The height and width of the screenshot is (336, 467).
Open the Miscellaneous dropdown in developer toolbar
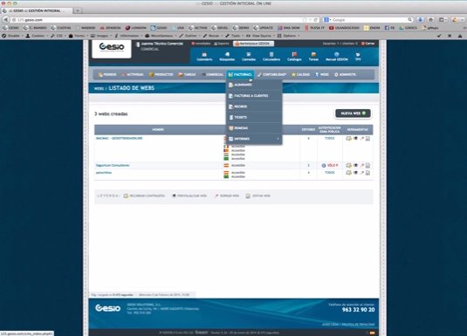pos(161,36)
